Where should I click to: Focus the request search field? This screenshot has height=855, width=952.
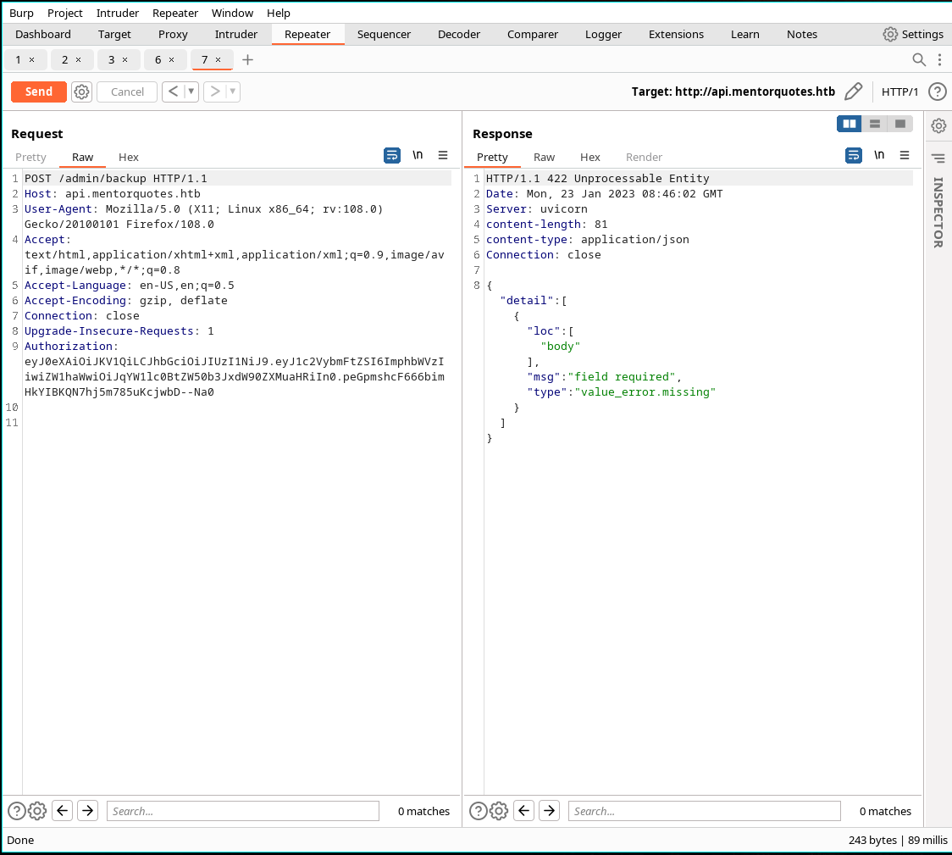(243, 811)
